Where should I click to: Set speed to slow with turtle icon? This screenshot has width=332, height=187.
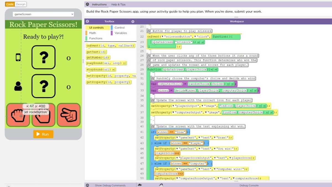(x=141, y=185)
